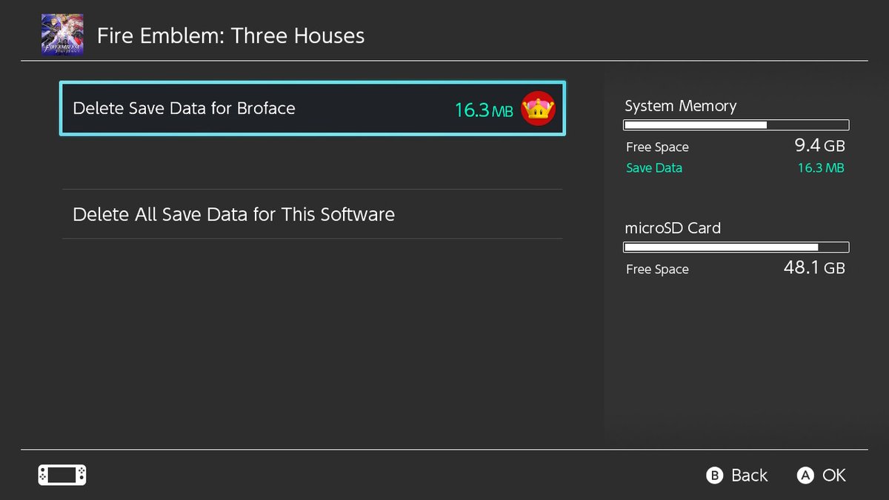Click the B button icon
The image size is (889, 500).
click(714, 476)
